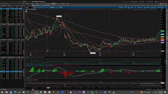Expand the Account Info panel
168x94 pixels.
(x=1, y=3)
